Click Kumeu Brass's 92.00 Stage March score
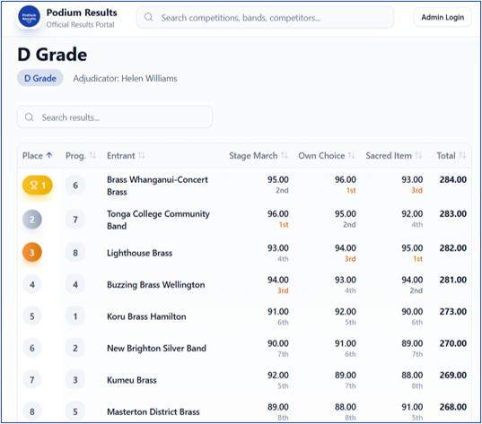 [278, 376]
